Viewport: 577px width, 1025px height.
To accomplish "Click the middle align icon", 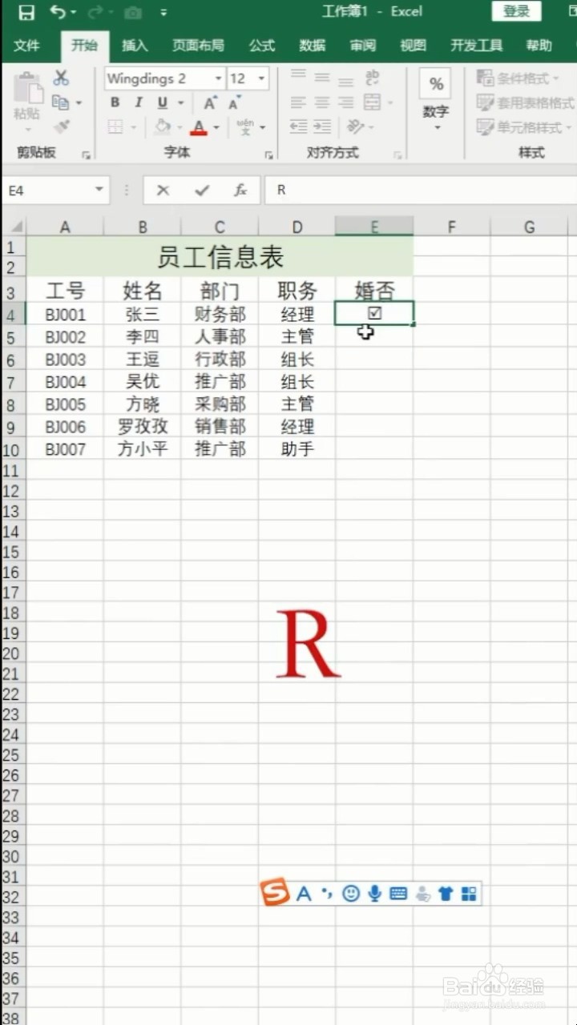I will pos(322,78).
